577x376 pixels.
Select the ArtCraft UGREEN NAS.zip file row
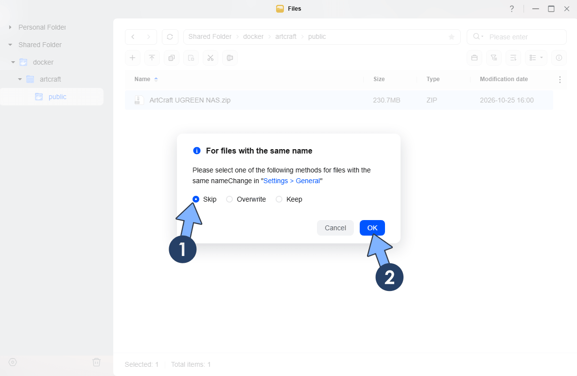[339, 100]
